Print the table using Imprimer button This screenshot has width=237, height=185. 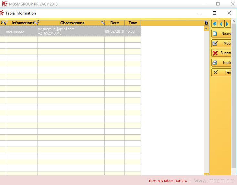[222, 63]
